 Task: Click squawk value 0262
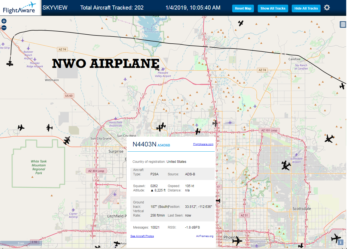click(154, 186)
